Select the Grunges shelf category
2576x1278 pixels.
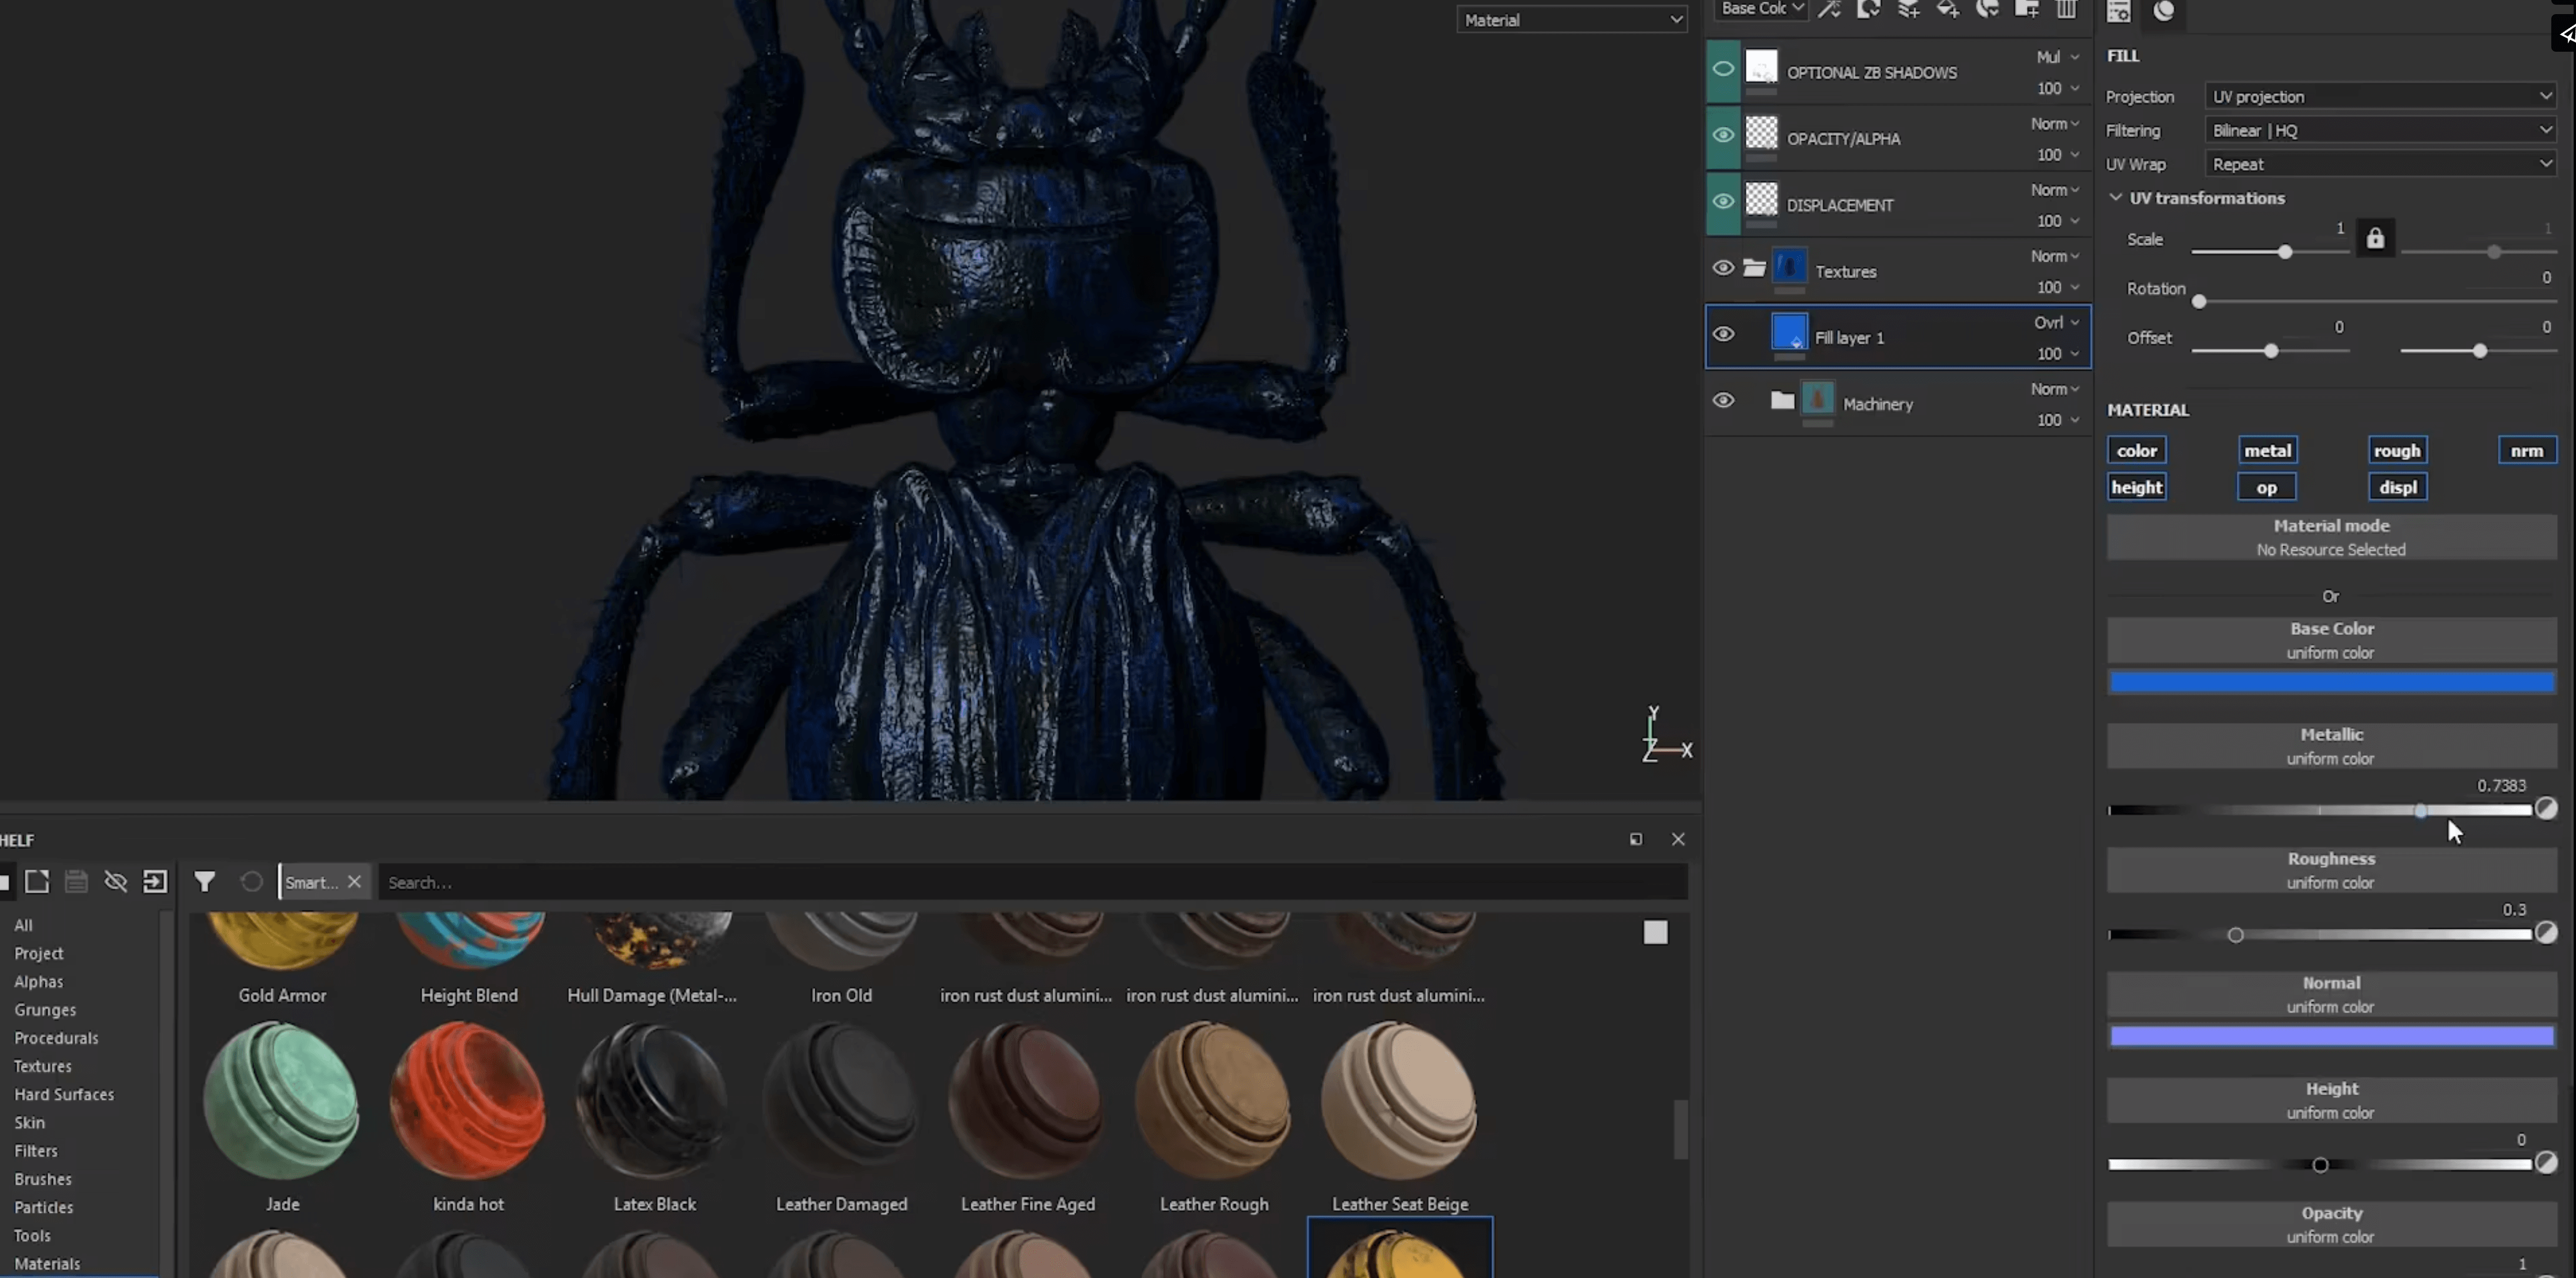click(45, 1009)
